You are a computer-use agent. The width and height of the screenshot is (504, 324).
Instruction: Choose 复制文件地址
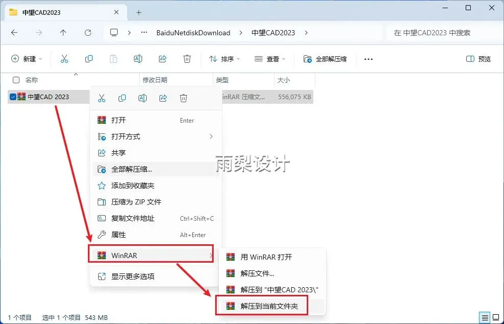click(x=156, y=218)
